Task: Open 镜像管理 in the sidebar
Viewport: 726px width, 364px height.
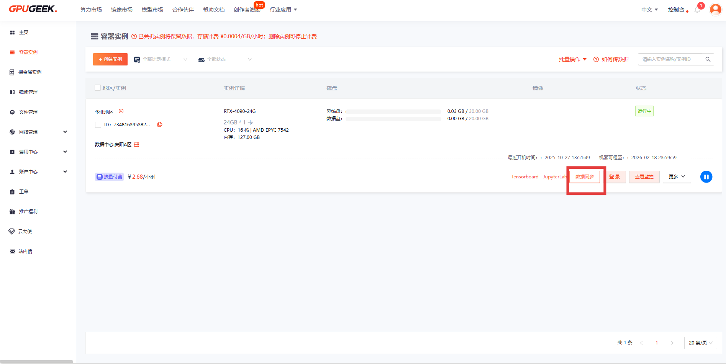Action: tap(28, 92)
